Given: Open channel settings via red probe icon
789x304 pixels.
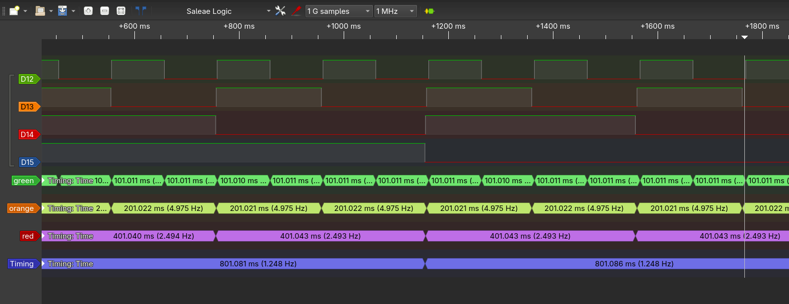Looking at the screenshot, I should coord(297,11).
